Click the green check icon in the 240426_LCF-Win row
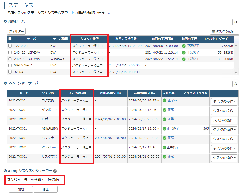 (x=184, y=59)
